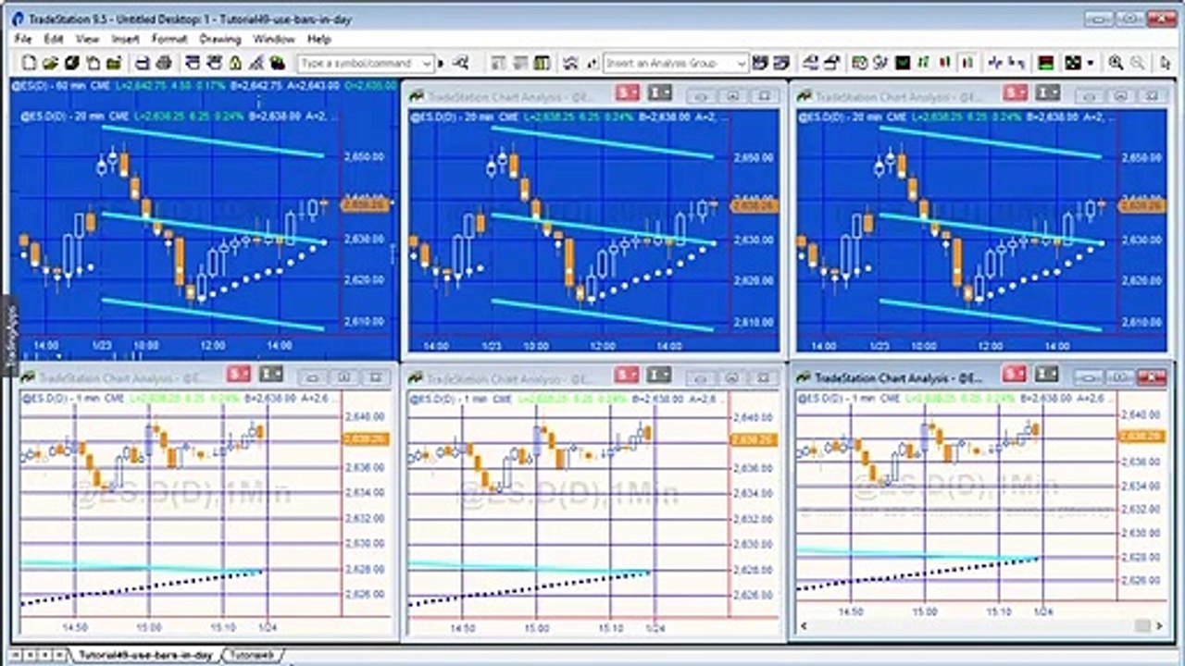Image resolution: width=1185 pixels, height=666 pixels.
Task: Click first workspace tab scroll arrow at bottom-left
Action: coord(18,655)
